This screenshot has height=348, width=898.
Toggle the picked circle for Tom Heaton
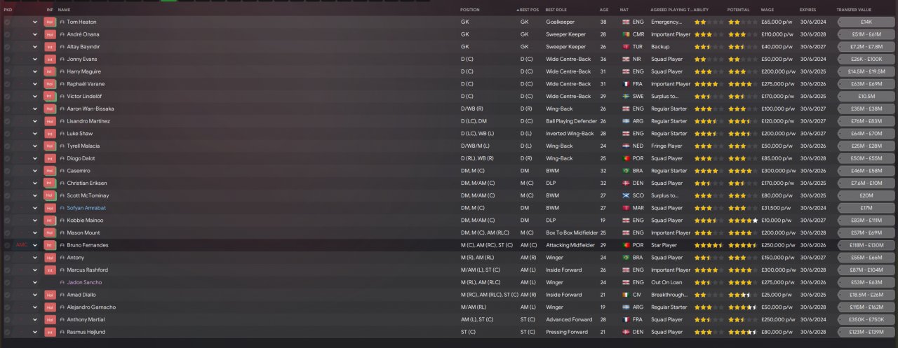(7, 22)
